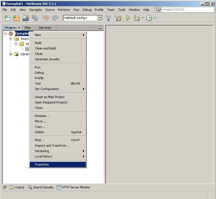Select Move... in context menu

click(x=58, y=121)
